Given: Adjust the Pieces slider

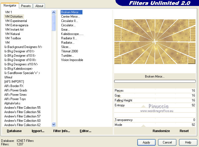Looking at the screenshot, I should tap(155, 91).
